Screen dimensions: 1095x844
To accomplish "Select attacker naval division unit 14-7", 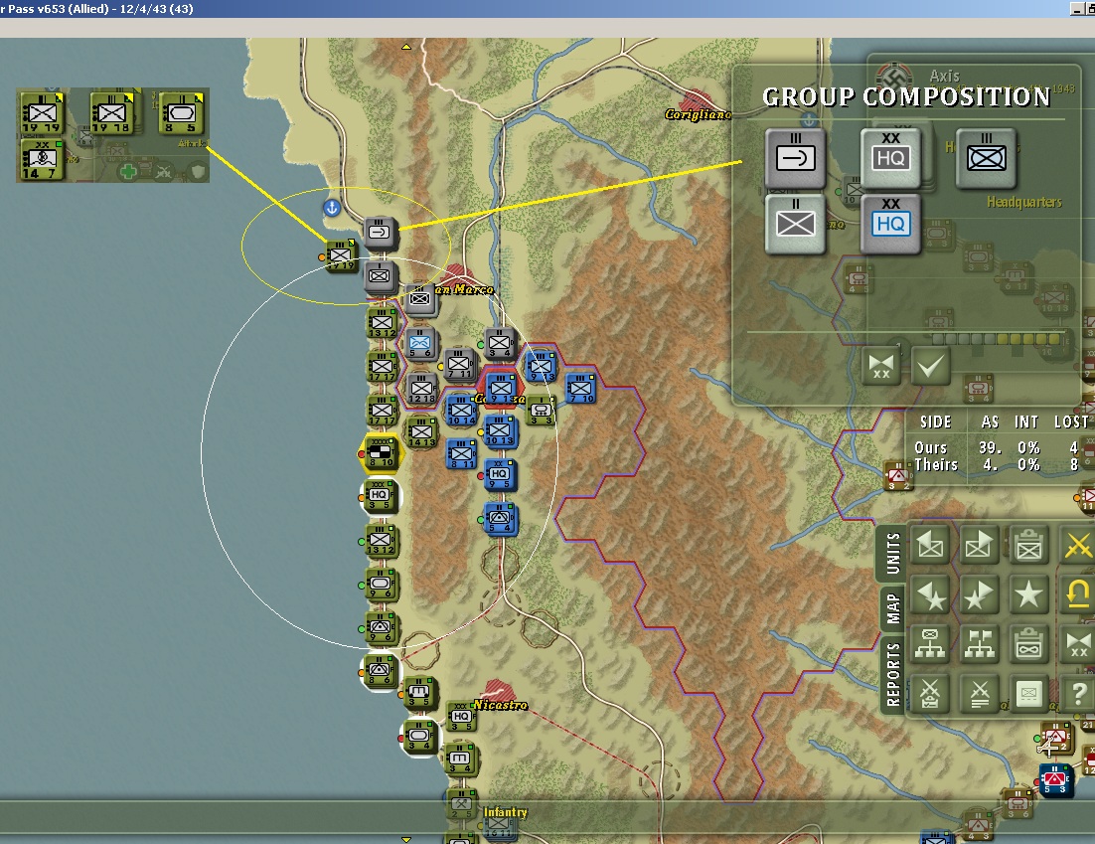I will [41, 159].
